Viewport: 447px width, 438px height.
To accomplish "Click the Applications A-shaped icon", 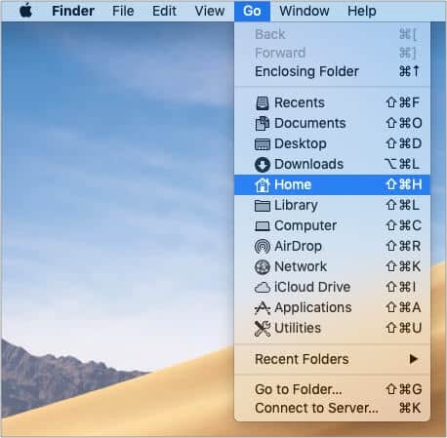I will 263,308.
